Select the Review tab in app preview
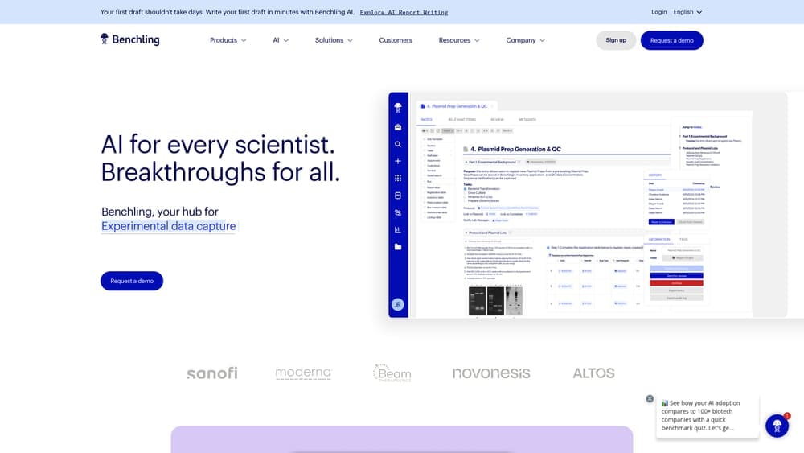The width and height of the screenshot is (804, 453). click(x=497, y=120)
